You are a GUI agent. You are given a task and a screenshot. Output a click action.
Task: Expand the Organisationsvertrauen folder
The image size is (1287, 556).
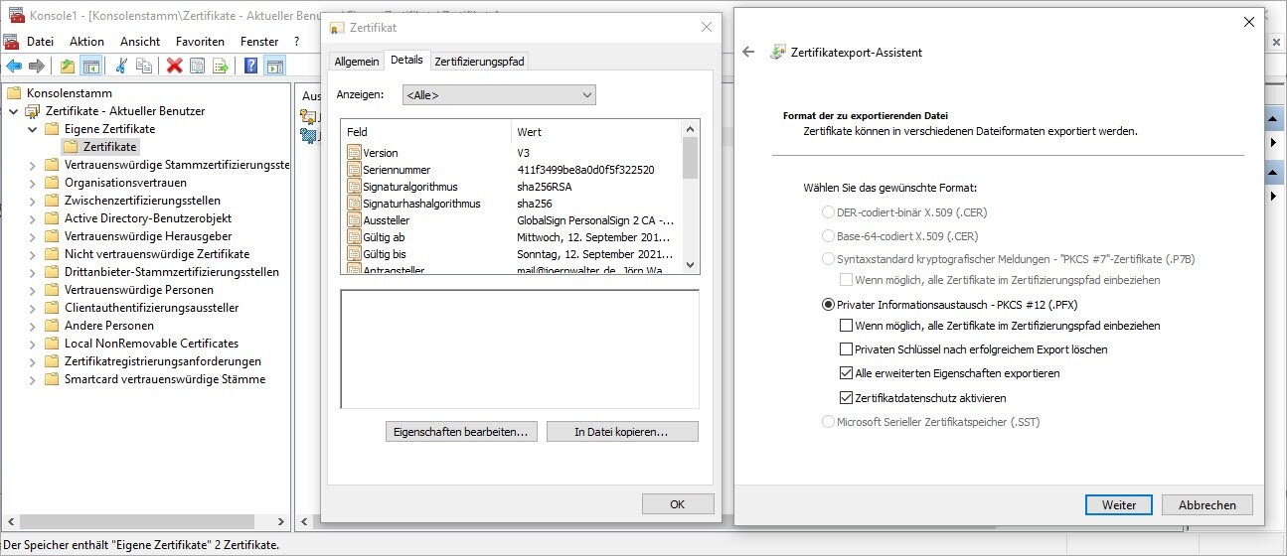point(31,183)
